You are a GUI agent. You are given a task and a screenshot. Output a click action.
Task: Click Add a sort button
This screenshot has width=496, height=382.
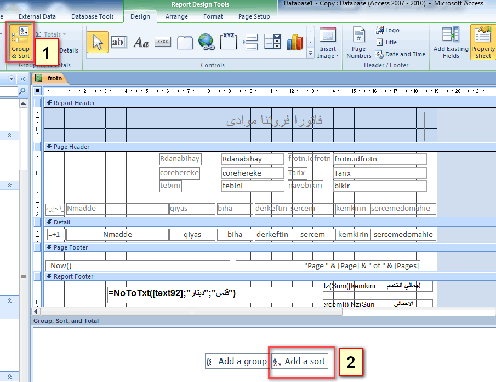(300, 361)
